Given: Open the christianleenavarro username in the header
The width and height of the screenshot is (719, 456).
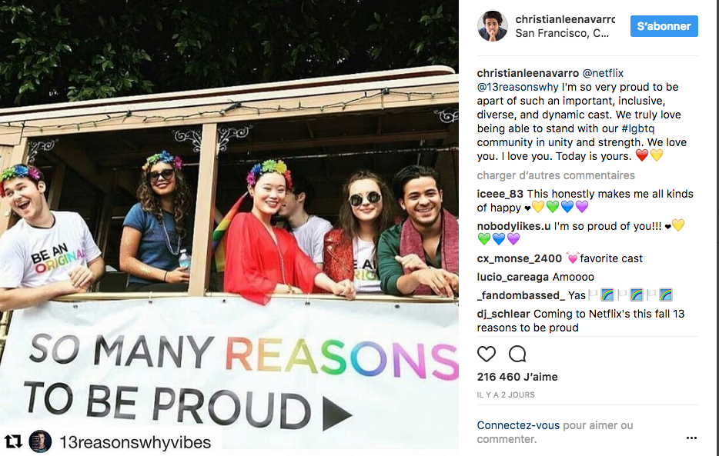Looking at the screenshot, I should pos(565,19).
